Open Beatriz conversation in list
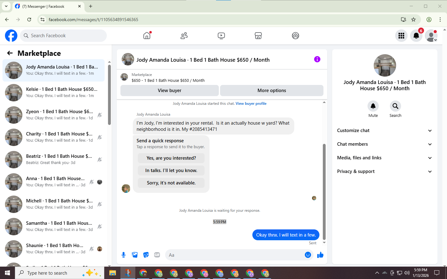 (x=53, y=160)
